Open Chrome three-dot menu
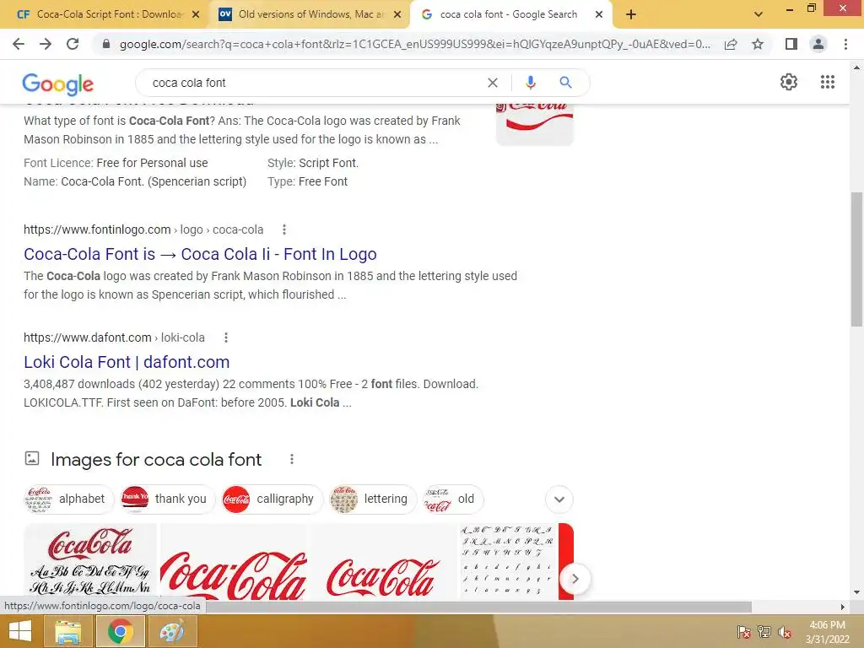Viewport: 864px width, 648px height. [845, 44]
